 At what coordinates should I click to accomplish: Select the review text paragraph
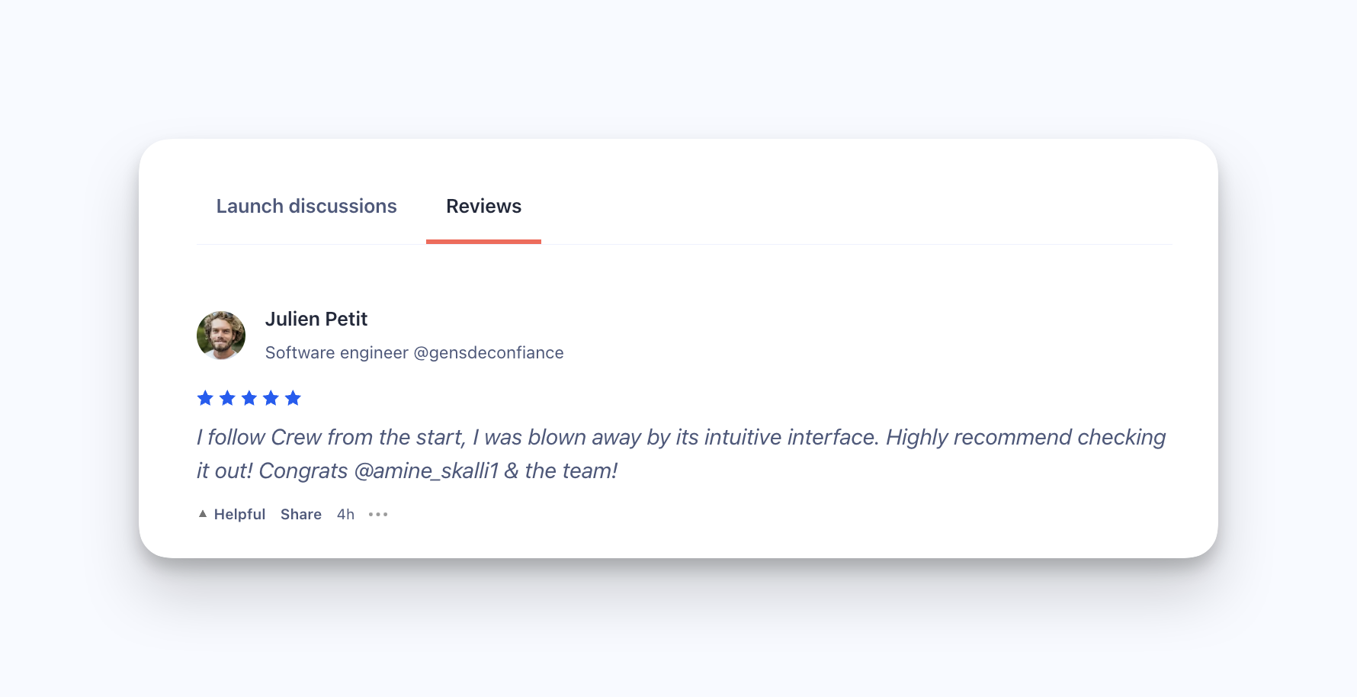tap(678, 453)
